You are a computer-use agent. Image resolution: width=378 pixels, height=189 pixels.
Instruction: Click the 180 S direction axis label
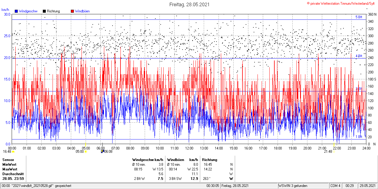click(x=372, y=79)
